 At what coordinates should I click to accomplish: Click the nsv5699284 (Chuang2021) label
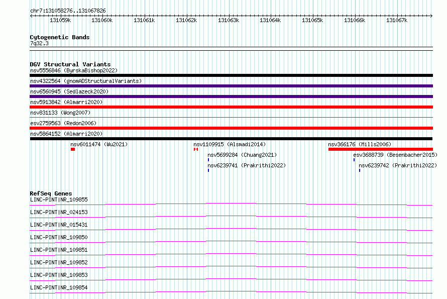point(242,155)
